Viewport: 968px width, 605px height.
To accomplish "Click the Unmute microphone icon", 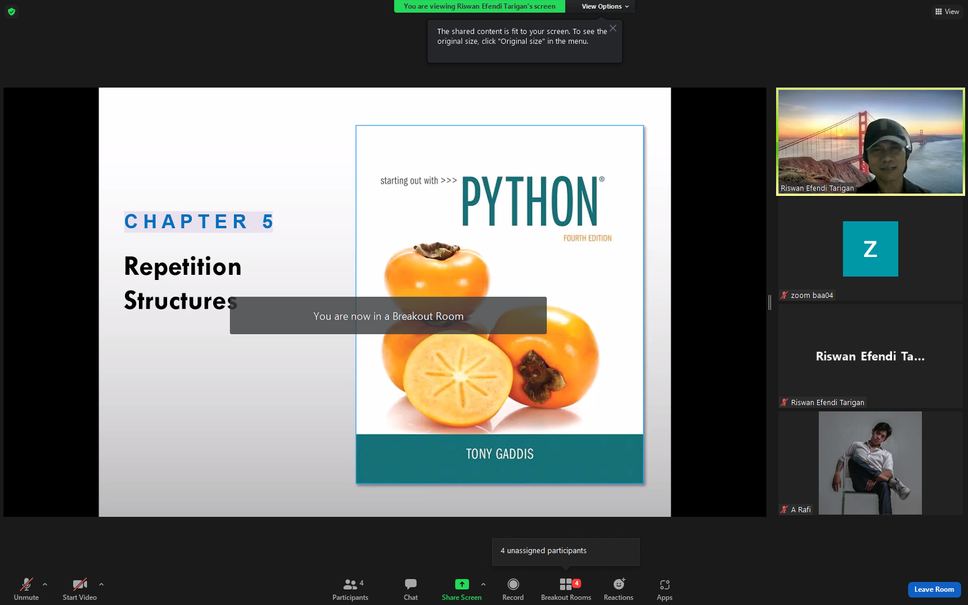I will (27, 584).
